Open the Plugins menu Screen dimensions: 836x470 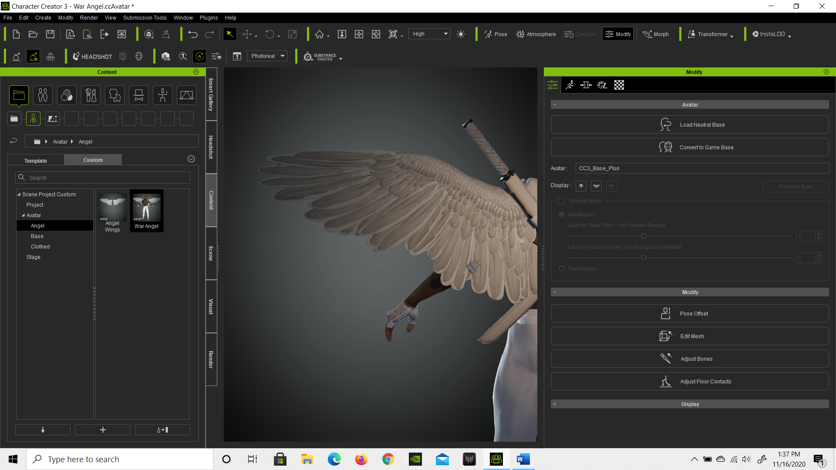pos(209,18)
